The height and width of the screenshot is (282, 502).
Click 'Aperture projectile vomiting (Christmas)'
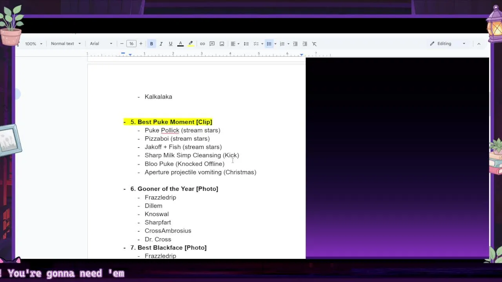click(200, 172)
